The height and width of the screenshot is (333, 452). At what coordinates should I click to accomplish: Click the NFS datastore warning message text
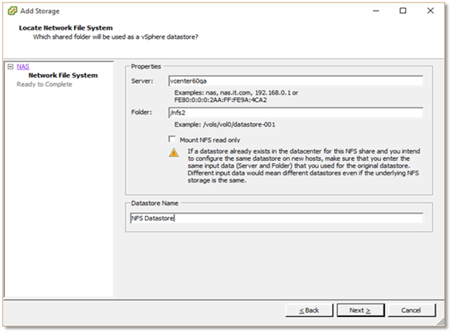point(304,166)
